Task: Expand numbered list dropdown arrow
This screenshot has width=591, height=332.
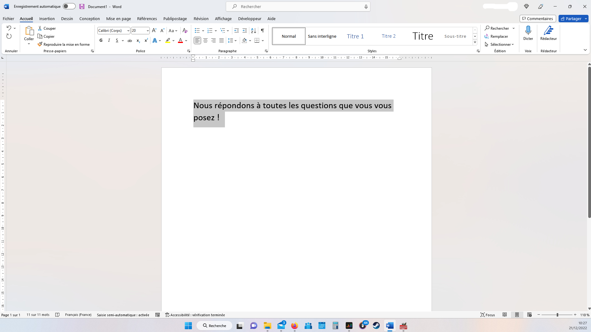Action: [x=216, y=31]
